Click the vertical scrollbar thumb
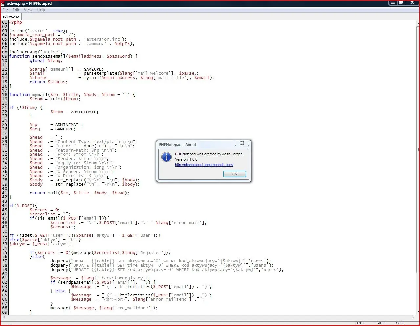This screenshot has width=420, height=326. [x=418, y=149]
